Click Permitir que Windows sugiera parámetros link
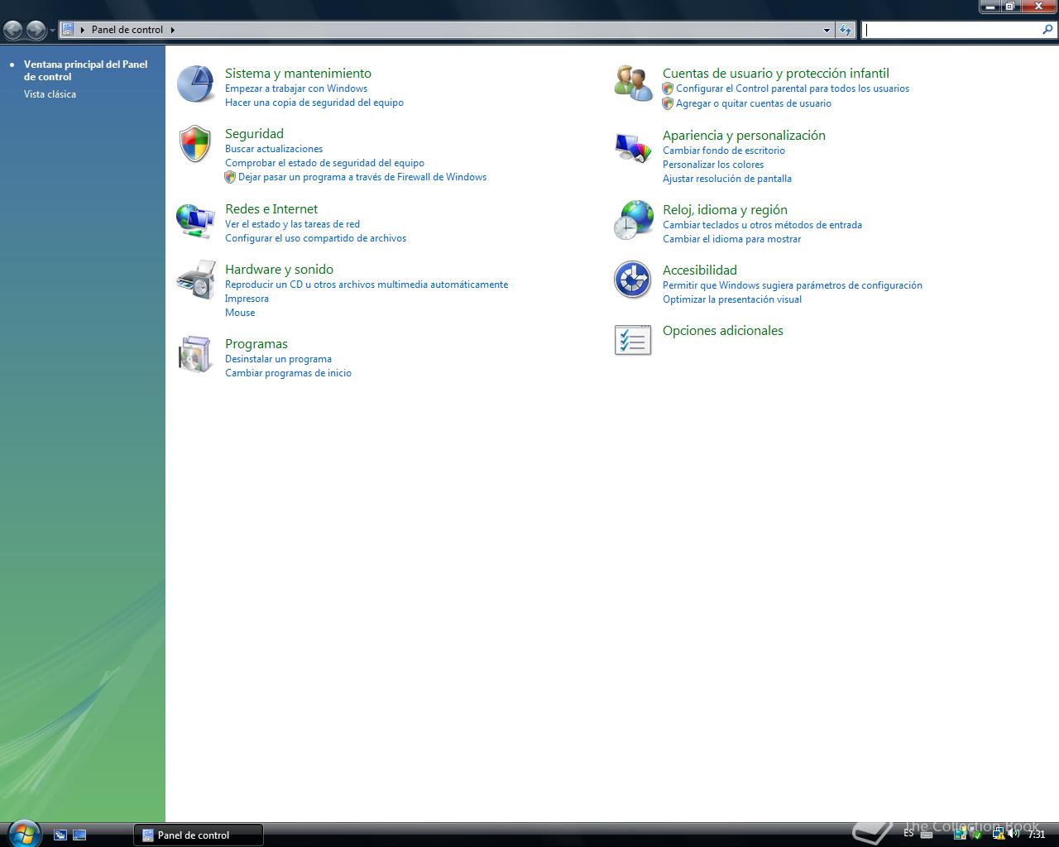 point(792,285)
